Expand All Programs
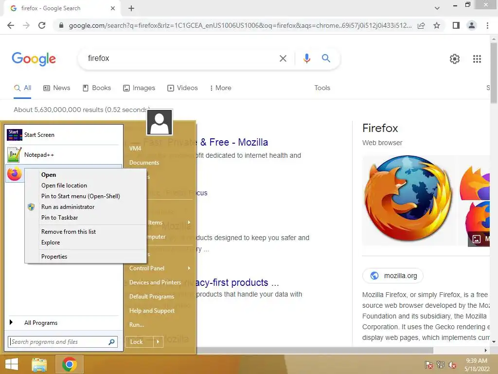 click(64, 323)
